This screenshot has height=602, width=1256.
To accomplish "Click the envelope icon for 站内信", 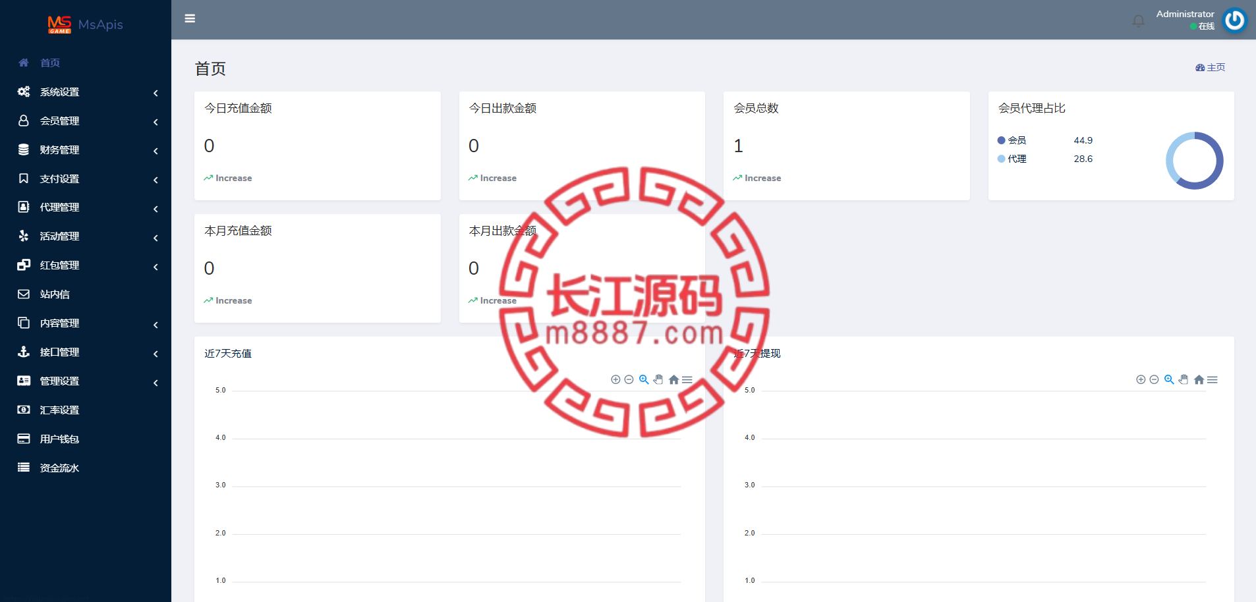I will click(24, 294).
